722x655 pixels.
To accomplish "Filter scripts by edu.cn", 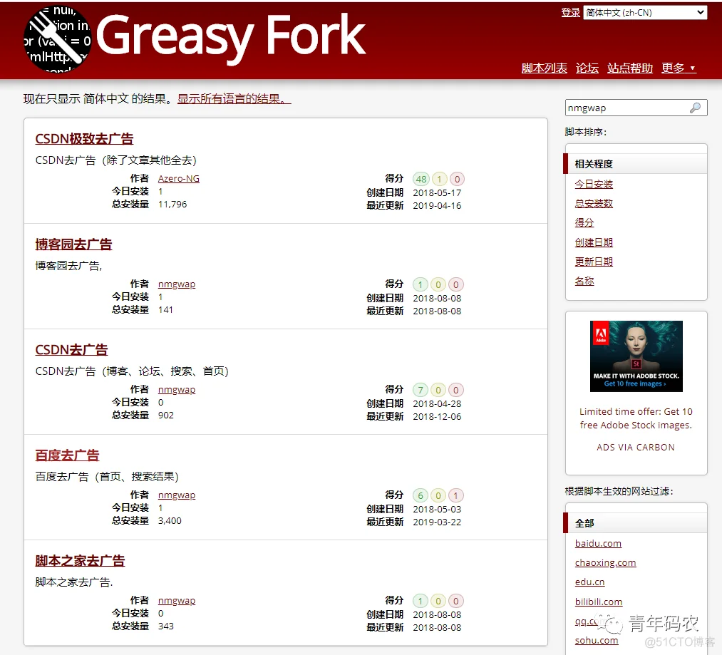I will coord(590,582).
